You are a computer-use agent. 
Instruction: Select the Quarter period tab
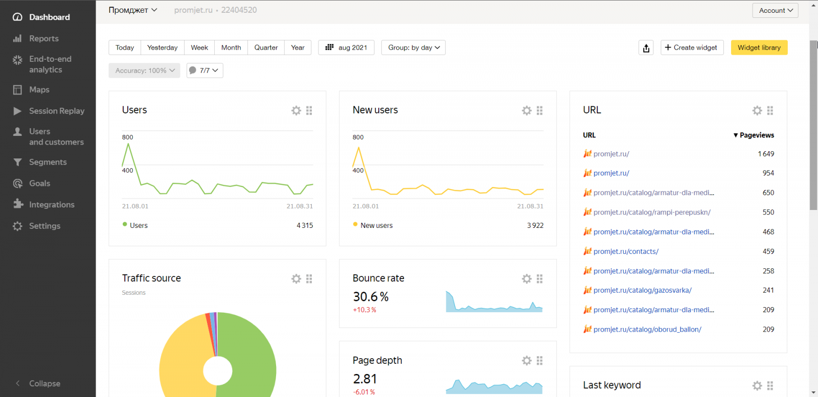click(x=266, y=48)
